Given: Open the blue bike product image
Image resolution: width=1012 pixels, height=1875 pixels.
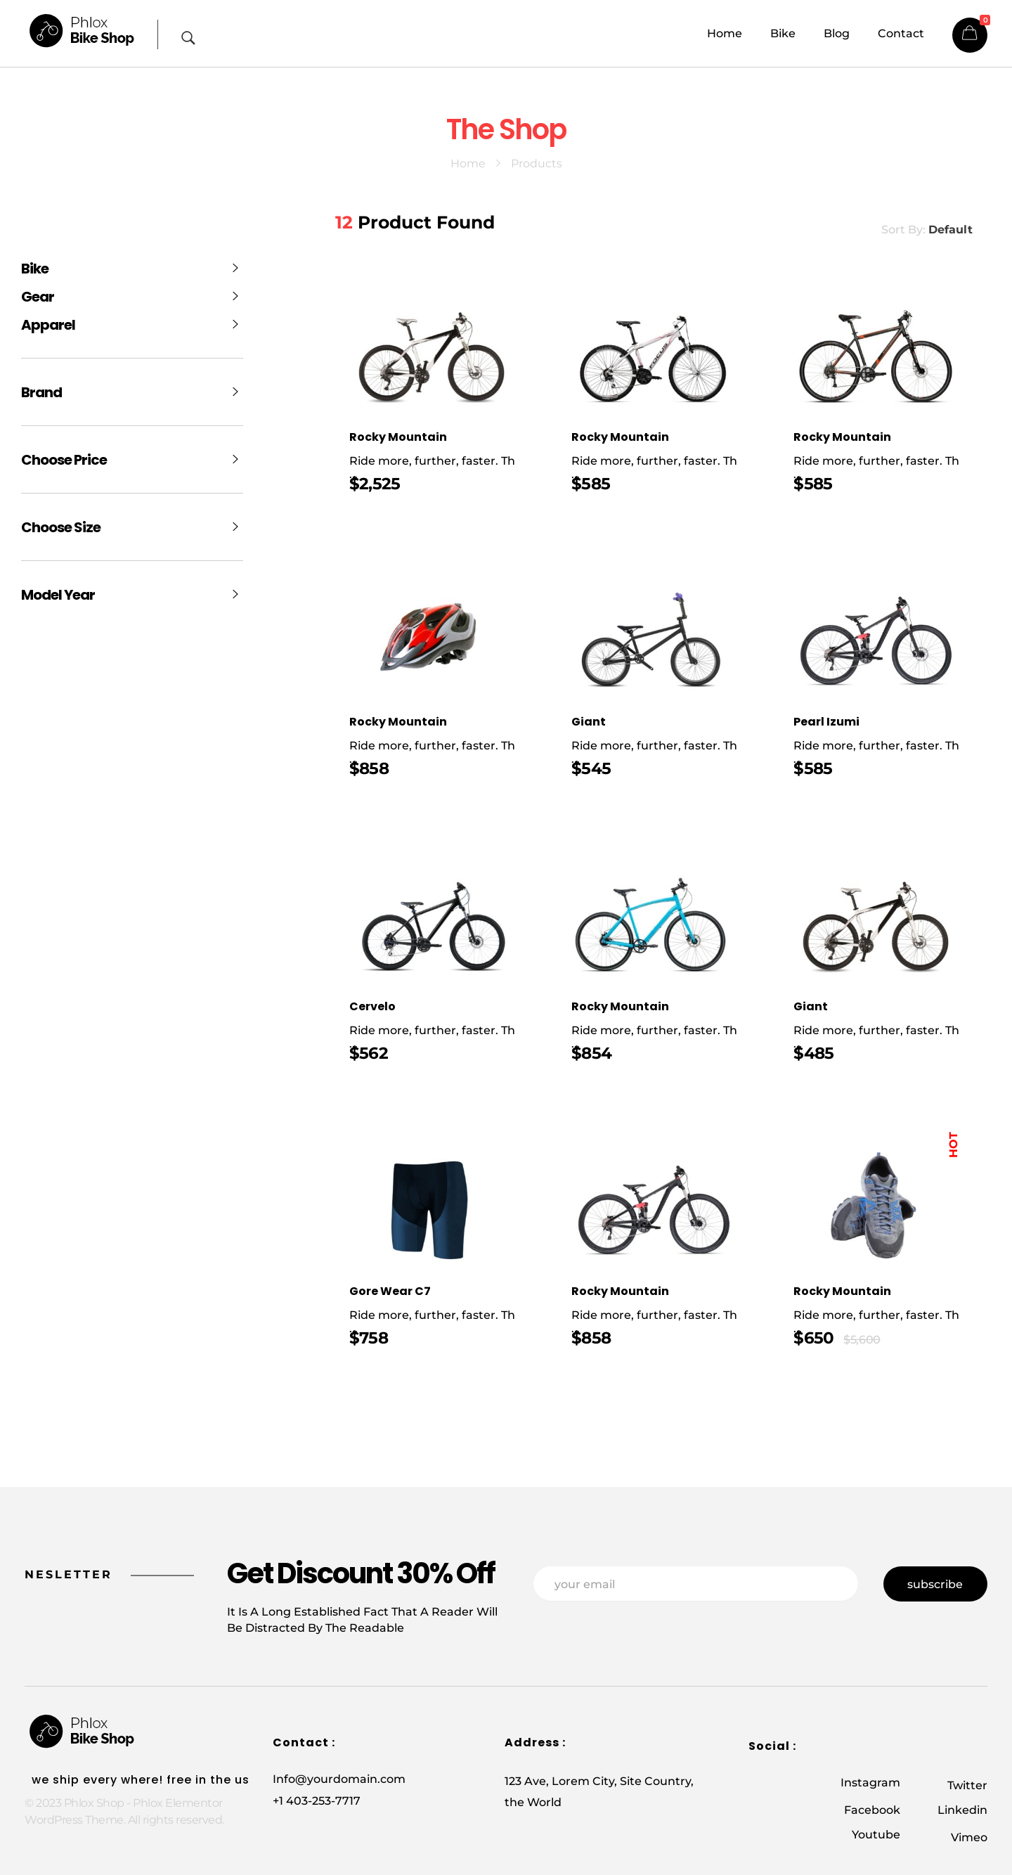Looking at the screenshot, I should (649, 924).
